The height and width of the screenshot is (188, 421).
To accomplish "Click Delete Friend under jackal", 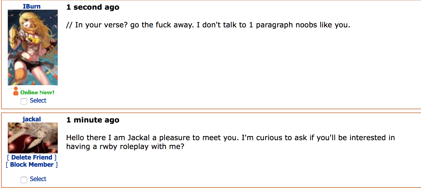I will 32,157.
